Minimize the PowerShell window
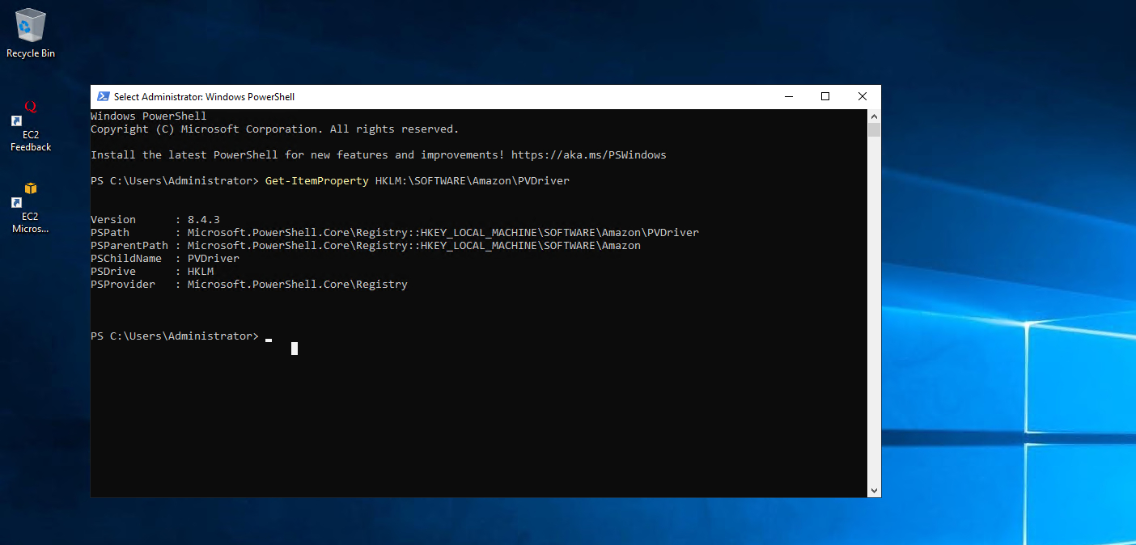This screenshot has height=545, width=1136. (x=788, y=96)
